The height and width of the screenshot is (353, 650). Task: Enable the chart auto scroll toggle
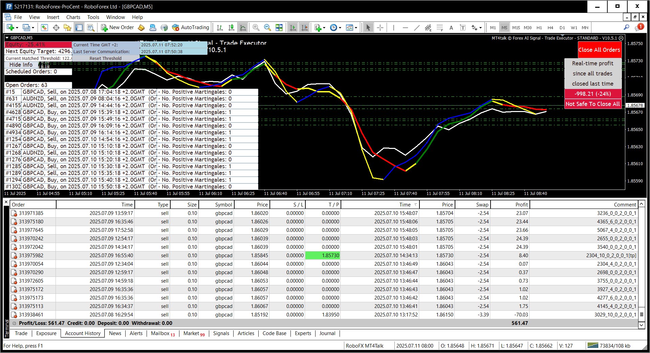(293, 28)
